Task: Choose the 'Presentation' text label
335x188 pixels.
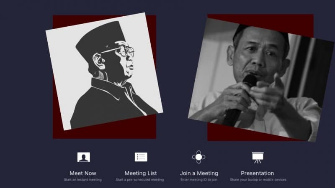Action: coord(258,173)
